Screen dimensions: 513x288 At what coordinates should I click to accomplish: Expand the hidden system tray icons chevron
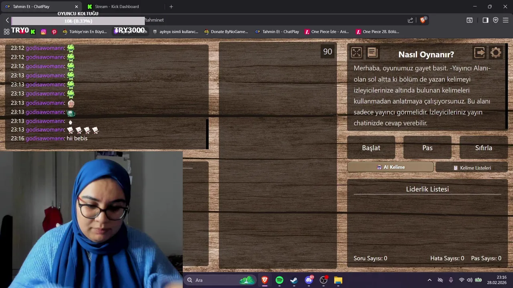click(x=429, y=280)
